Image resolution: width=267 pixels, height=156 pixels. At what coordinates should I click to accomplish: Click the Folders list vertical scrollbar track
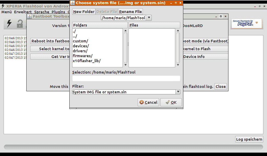[x=126, y=48]
